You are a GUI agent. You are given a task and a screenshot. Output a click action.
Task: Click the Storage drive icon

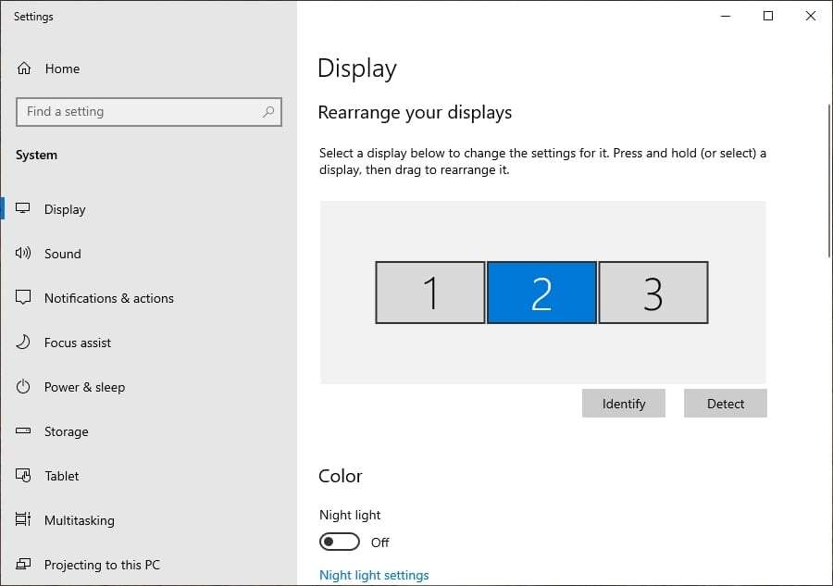pos(24,431)
